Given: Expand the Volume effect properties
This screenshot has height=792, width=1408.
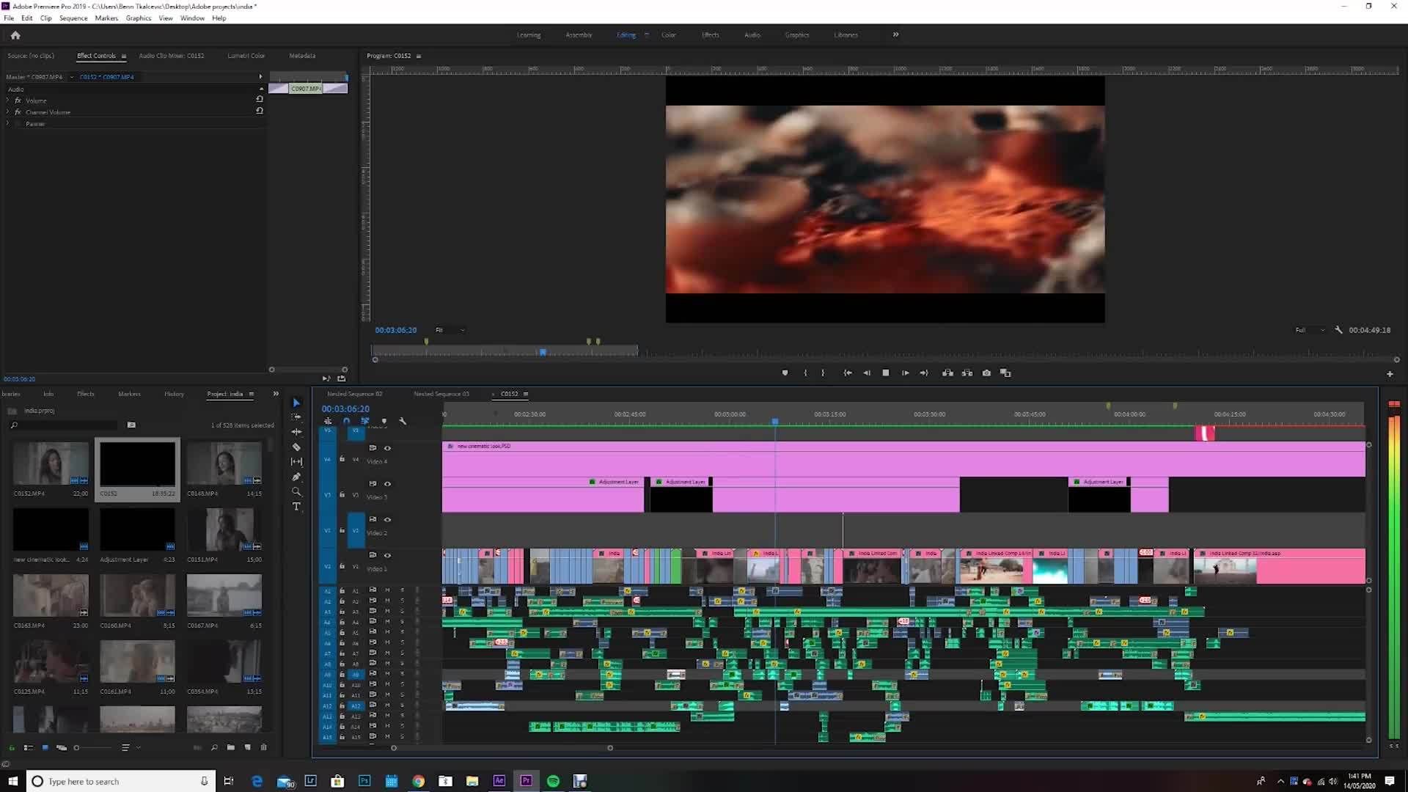Looking at the screenshot, I should [x=8, y=100].
